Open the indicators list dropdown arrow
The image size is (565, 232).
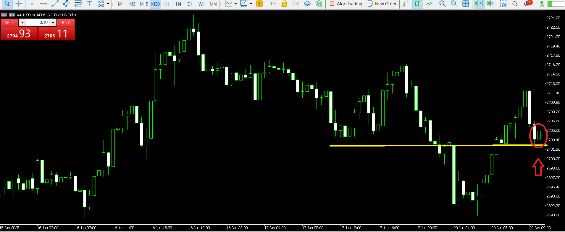tap(235, 4)
